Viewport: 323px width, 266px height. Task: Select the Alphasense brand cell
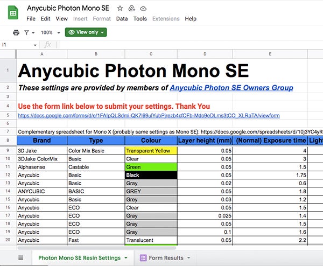(42, 167)
